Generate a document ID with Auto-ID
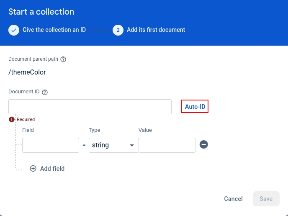 [195, 107]
